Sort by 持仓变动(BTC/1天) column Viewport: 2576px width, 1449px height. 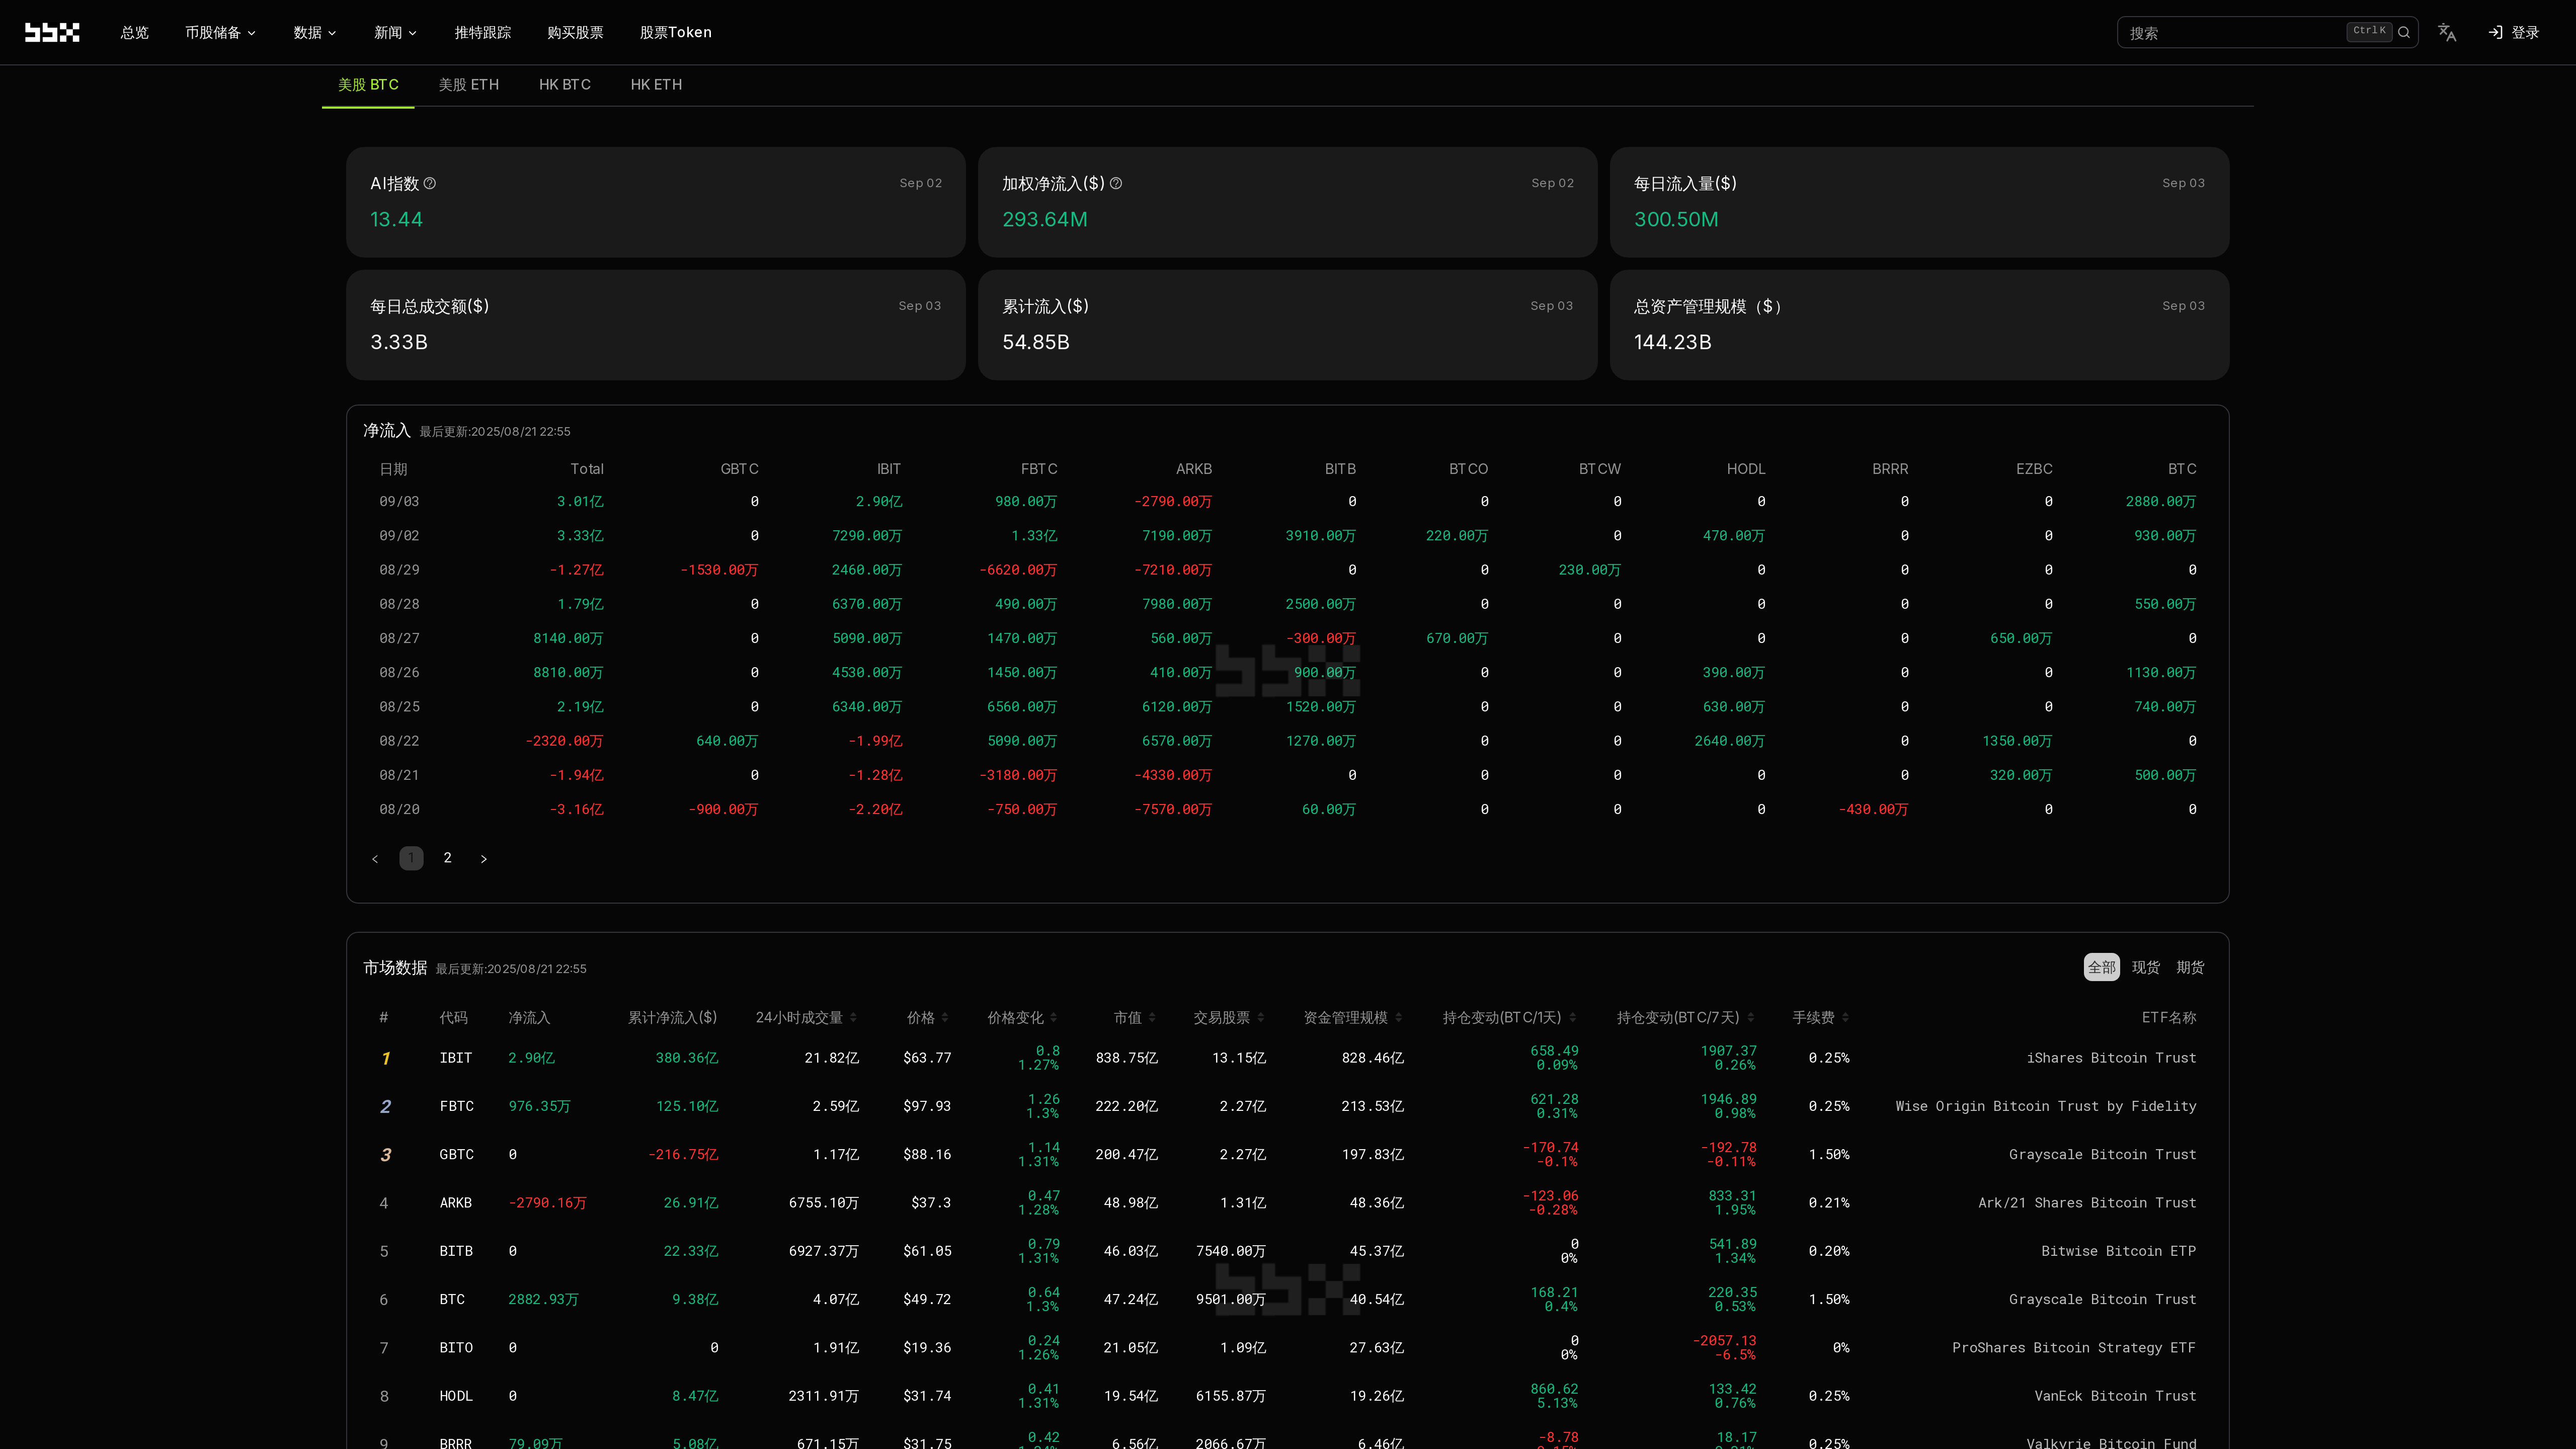[1573, 1017]
